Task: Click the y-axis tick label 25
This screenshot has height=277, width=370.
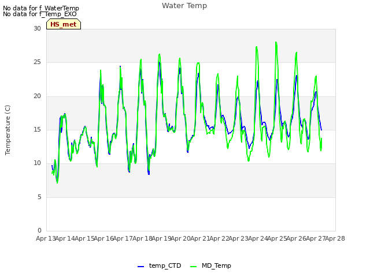Action: point(37,62)
